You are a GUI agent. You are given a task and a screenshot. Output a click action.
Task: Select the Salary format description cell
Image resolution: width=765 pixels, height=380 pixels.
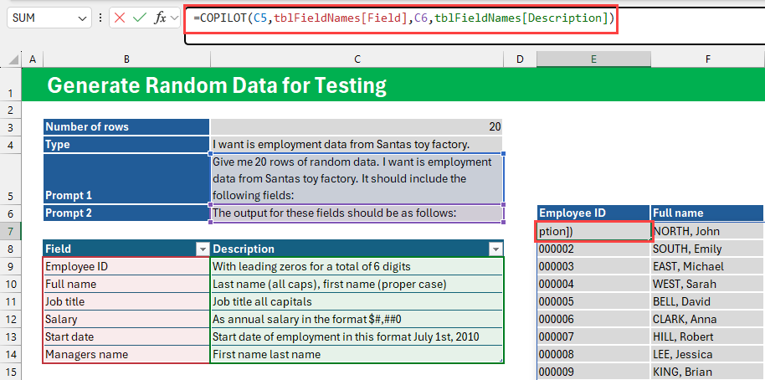pos(357,319)
